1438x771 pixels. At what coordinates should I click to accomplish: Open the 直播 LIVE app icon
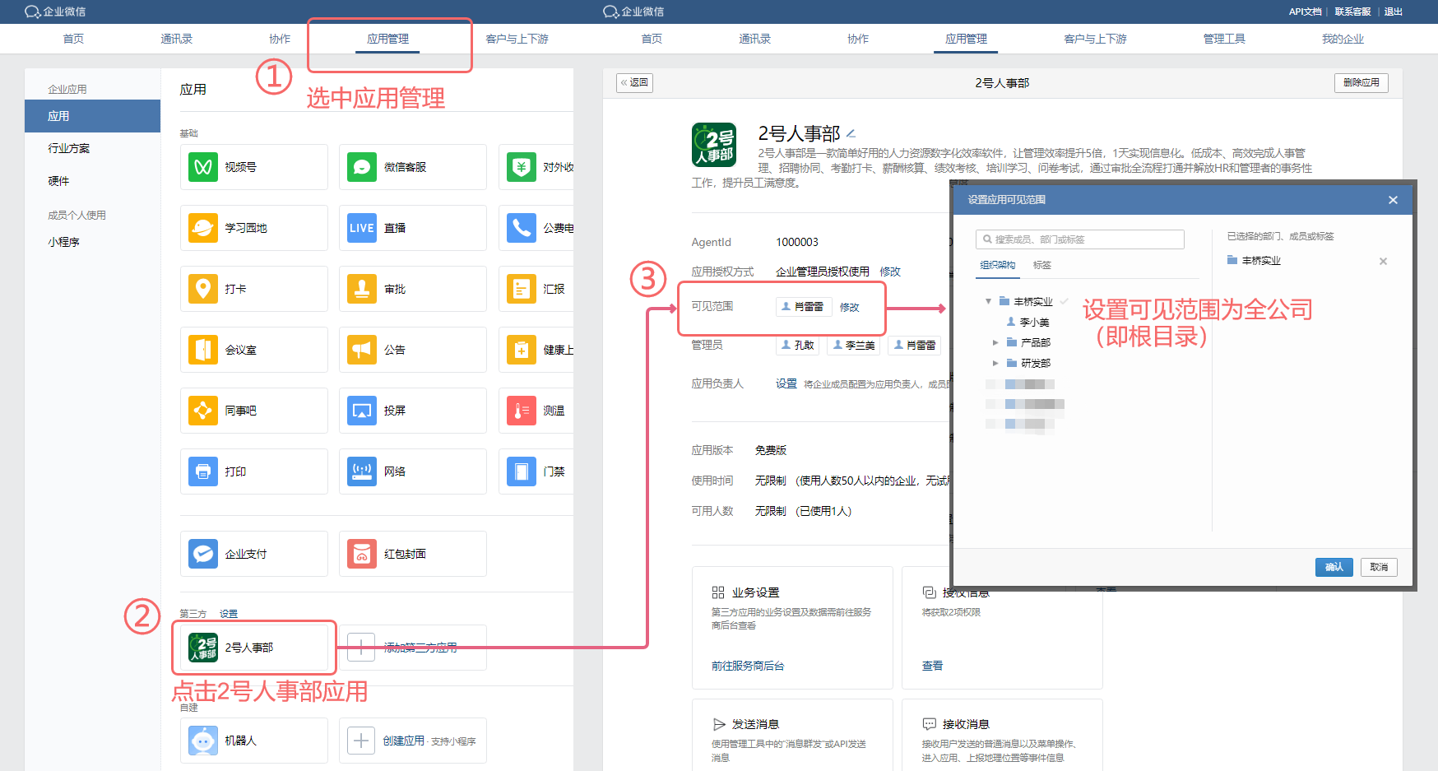(x=362, y=228)
